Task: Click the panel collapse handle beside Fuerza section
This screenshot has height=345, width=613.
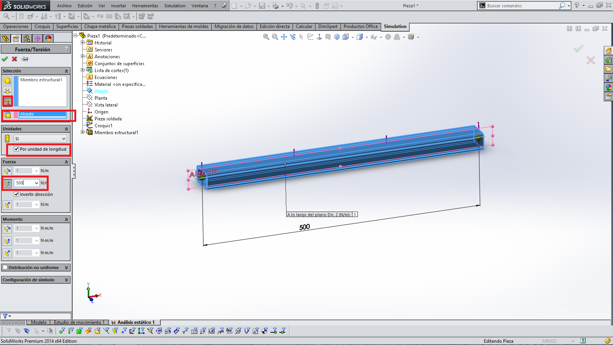Action: coord(74,171)
